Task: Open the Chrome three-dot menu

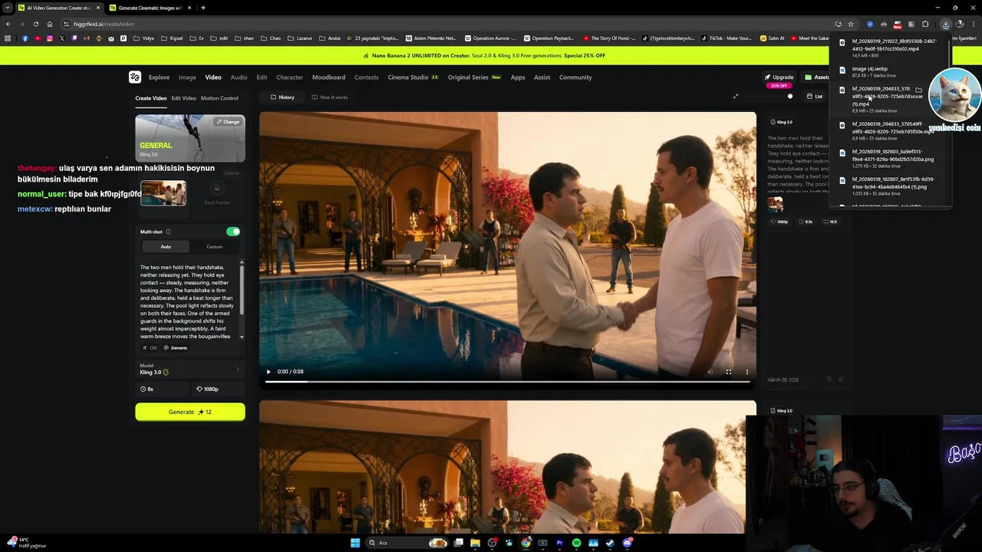Action: pyautogui.click(x=973, y=24)
